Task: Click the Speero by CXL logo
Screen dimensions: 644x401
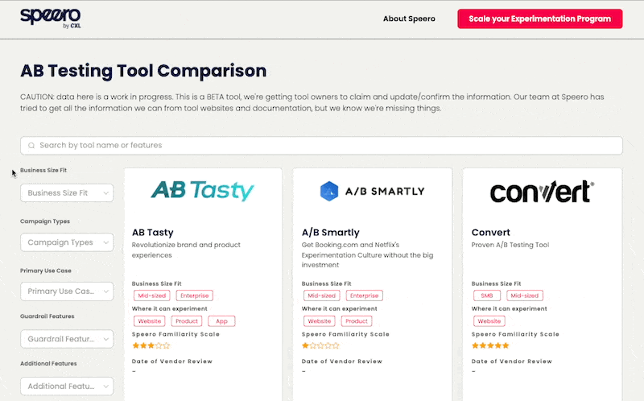Action: (51, 18)
